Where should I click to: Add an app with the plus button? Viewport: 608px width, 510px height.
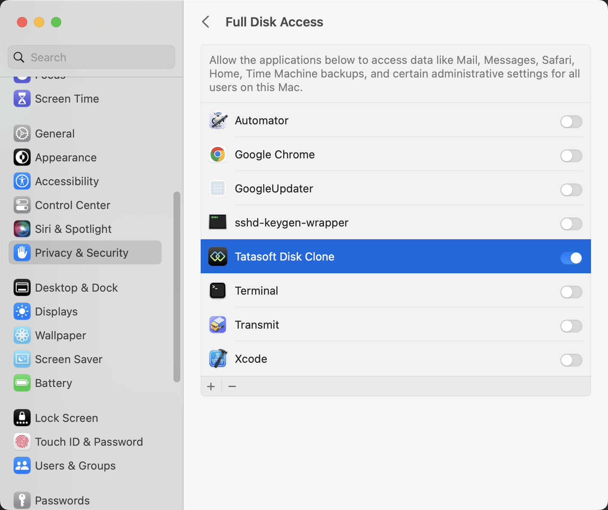point(211,386)
